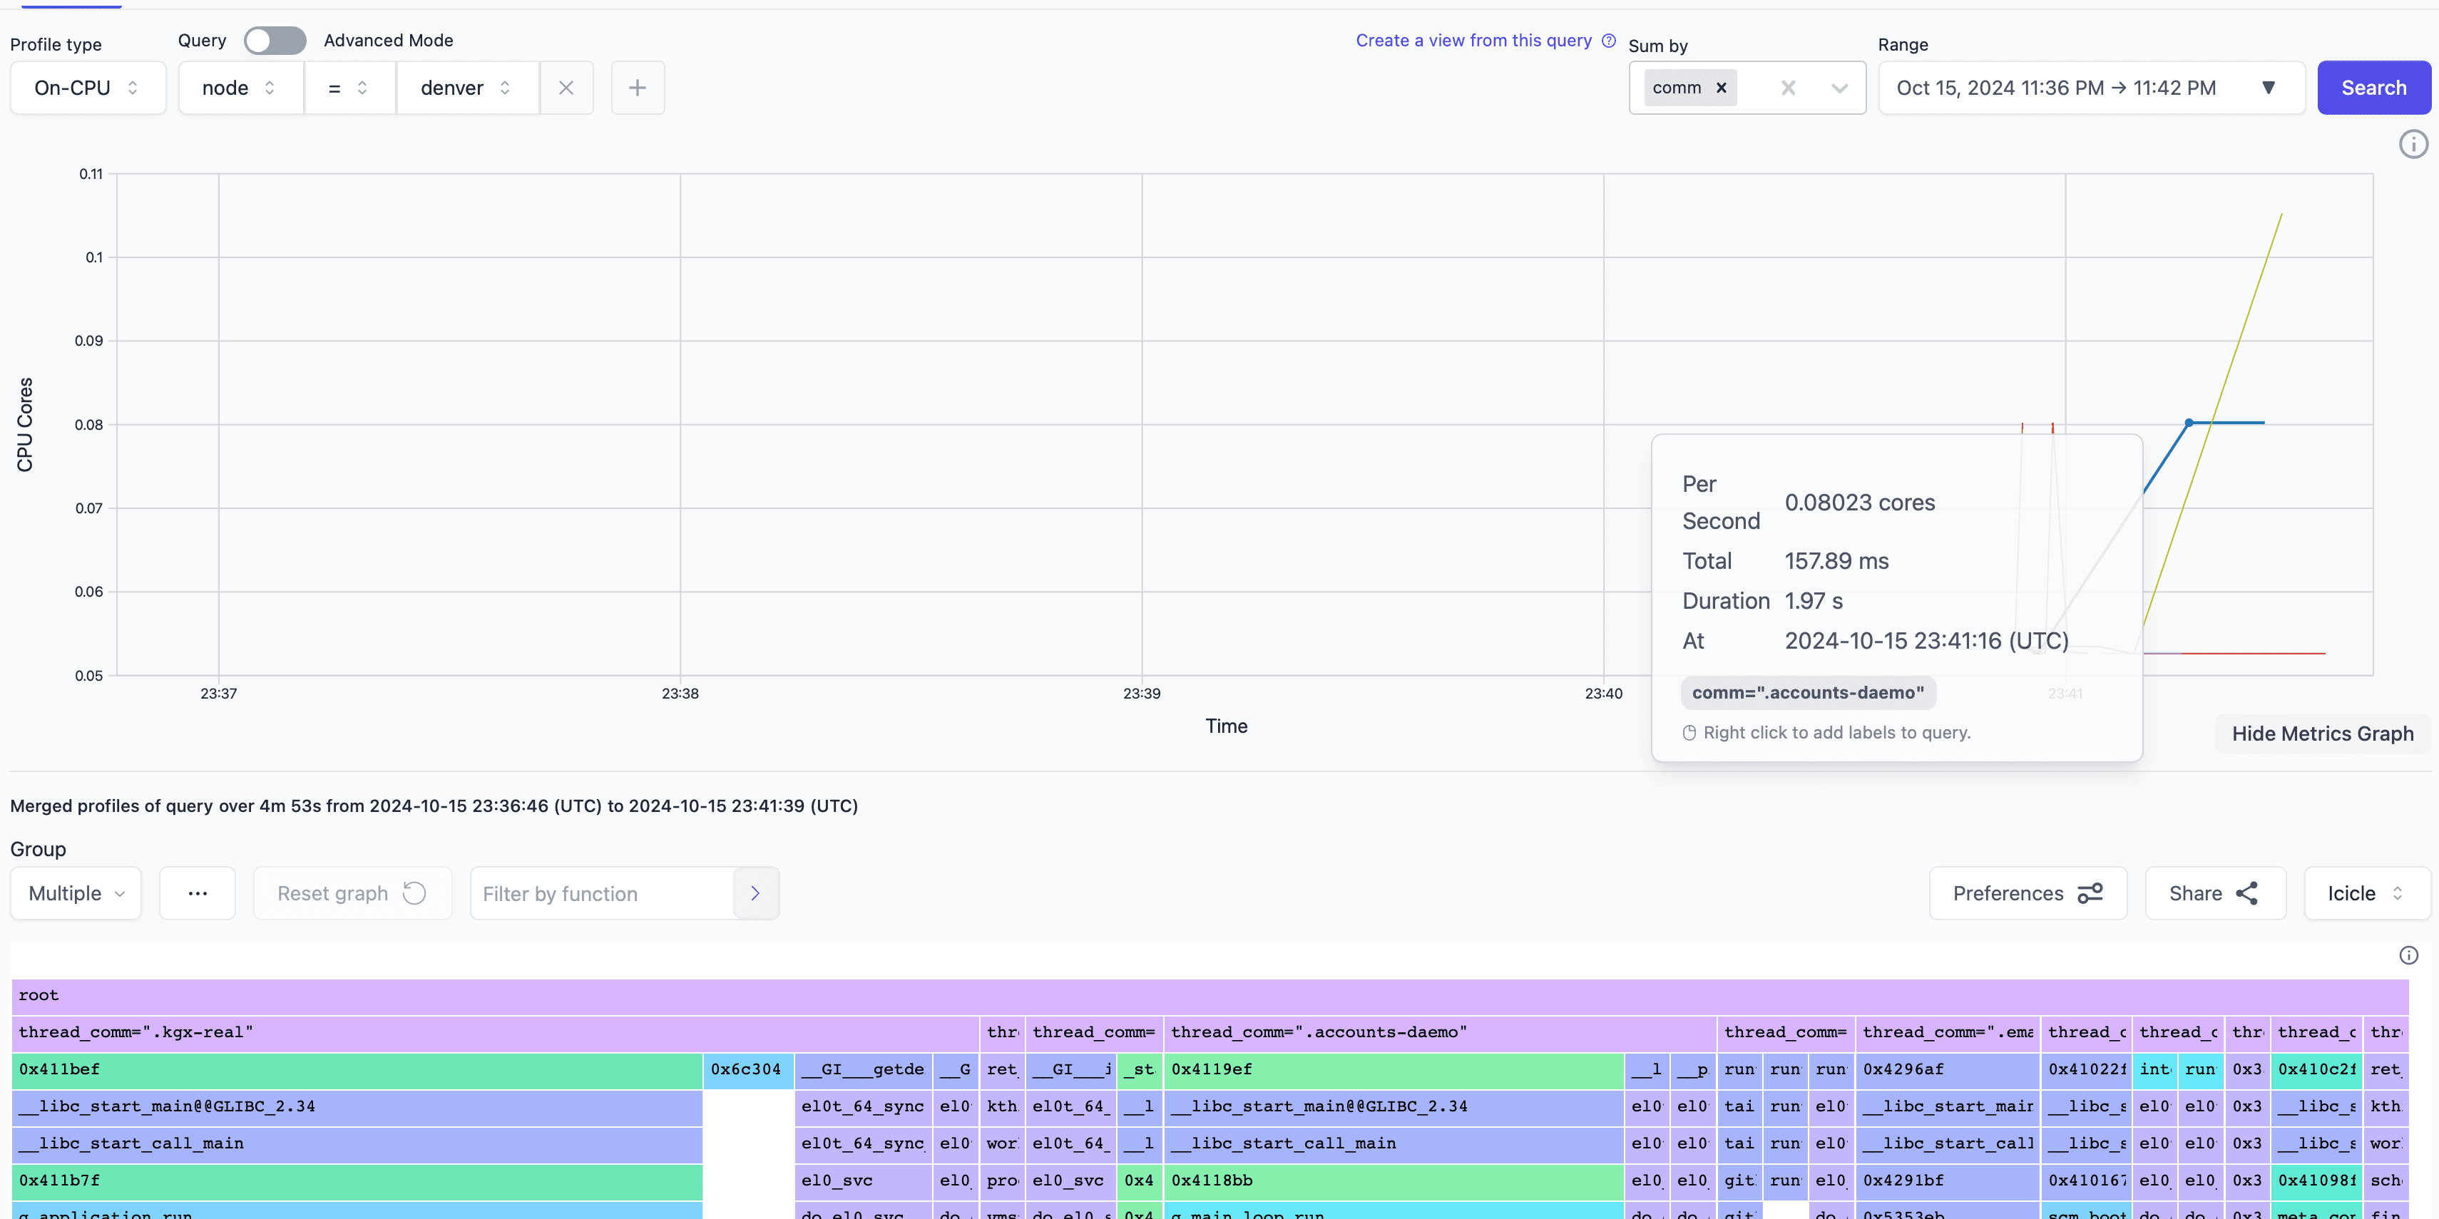Open help icon next to create view link
2439x1219 pixels.
coord(1609,41)
